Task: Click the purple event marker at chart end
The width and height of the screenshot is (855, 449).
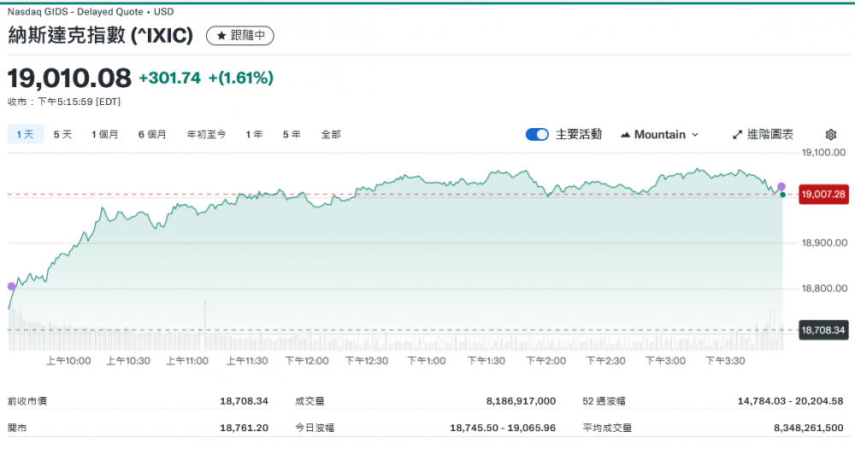Action: click(x=781, y=186)
